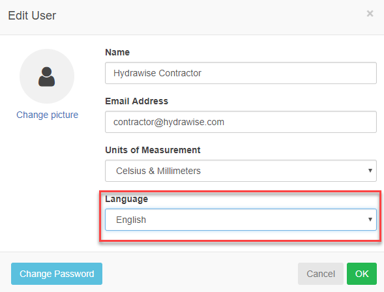Screen dimensions: 384x292
Task: Click into the Email Address input box
Action: pyautogui.click(x=241, y=122)
